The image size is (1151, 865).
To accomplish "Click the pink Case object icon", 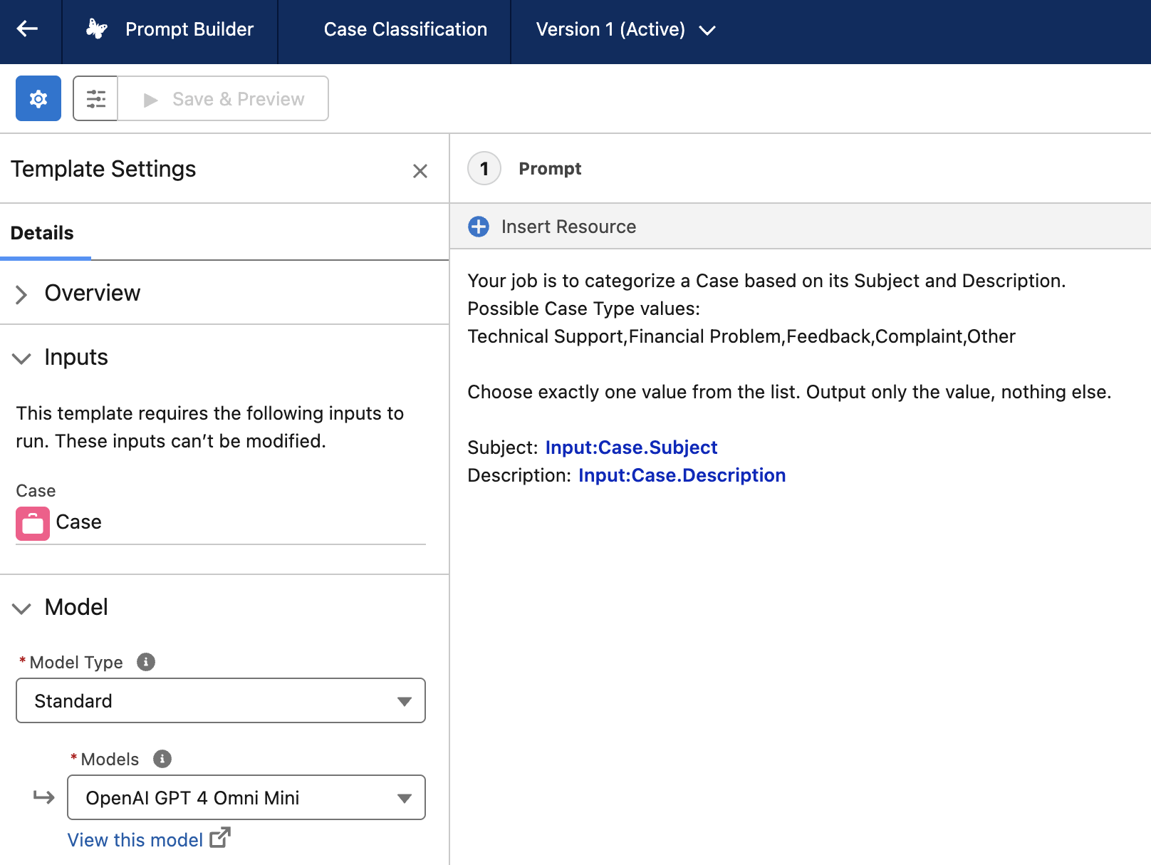I will pos(32,523).
